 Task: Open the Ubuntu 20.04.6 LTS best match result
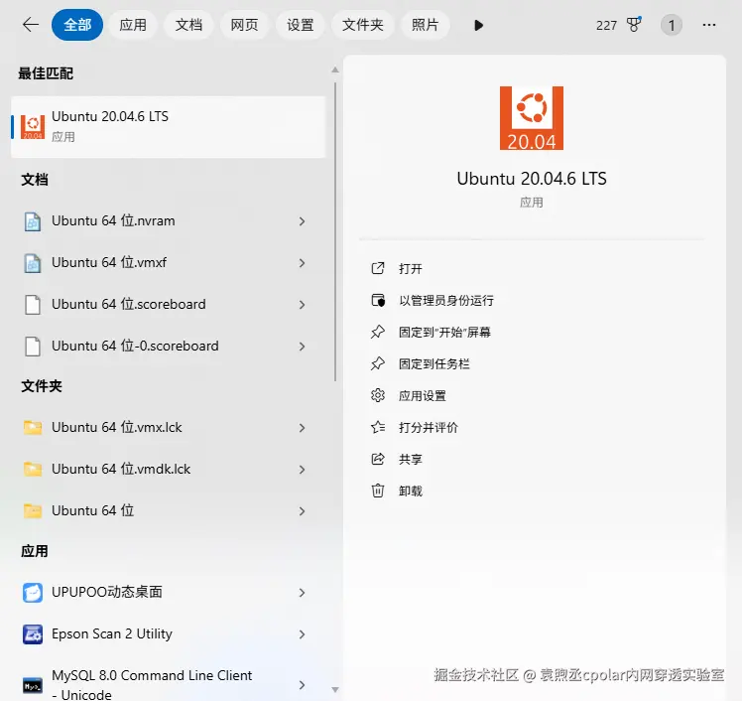(x=168, y=127)
